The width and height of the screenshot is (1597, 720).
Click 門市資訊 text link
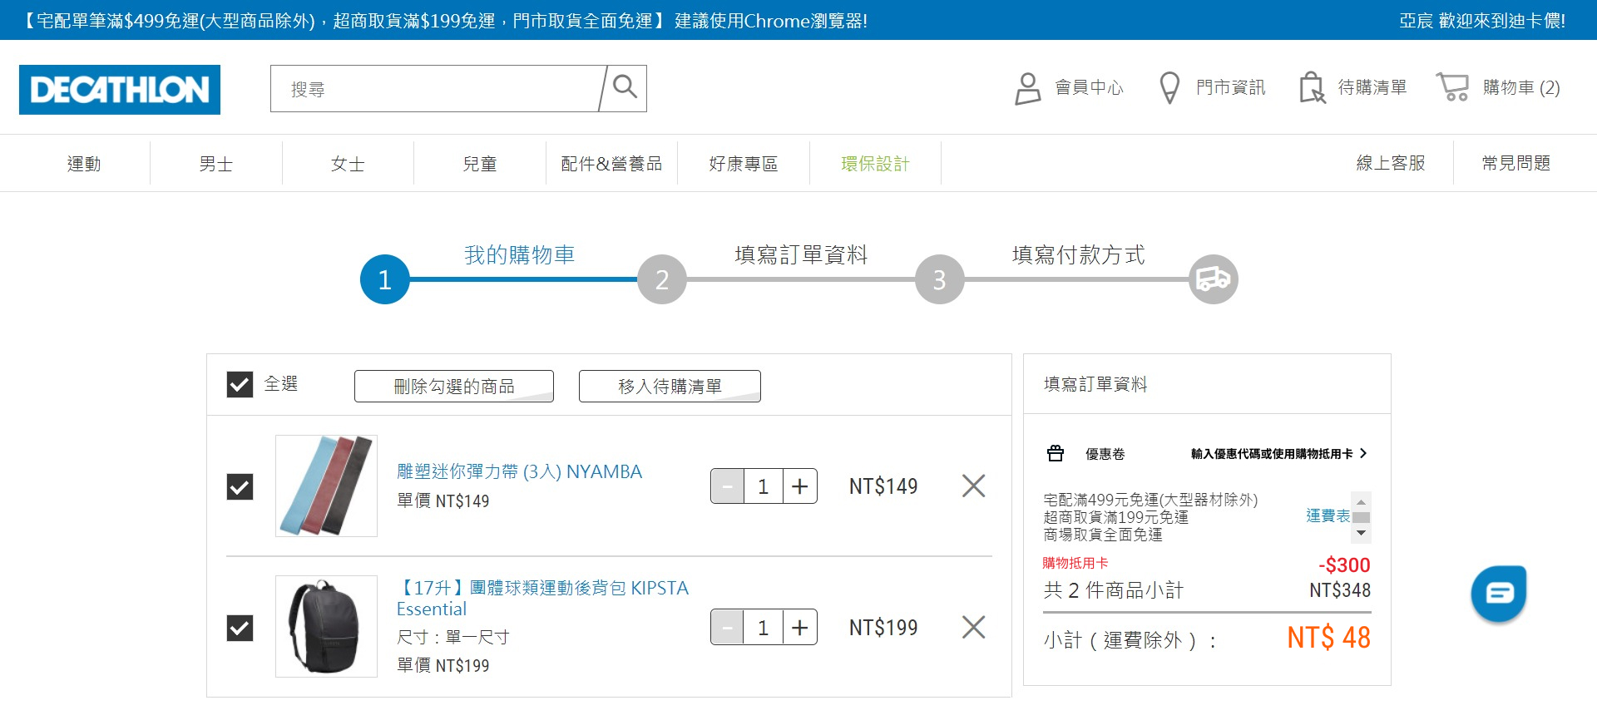[x=1230, y=87]
